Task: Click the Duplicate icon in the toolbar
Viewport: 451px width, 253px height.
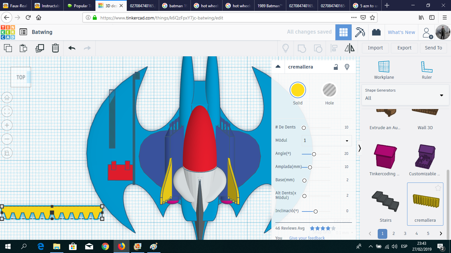Action: (x=40, y=48)
